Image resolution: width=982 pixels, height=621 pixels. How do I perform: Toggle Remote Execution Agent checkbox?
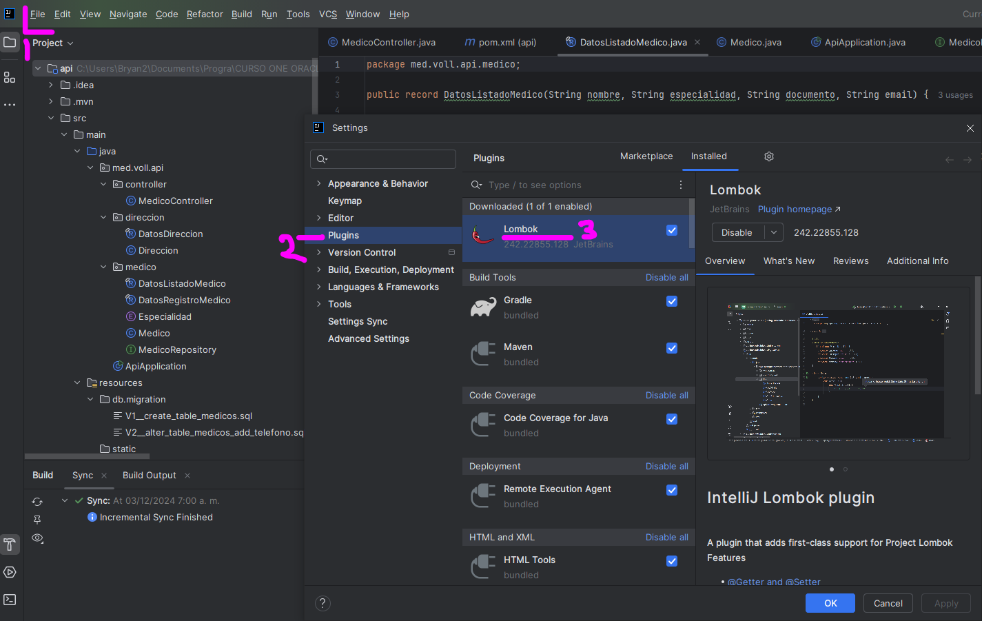[672, 490]
